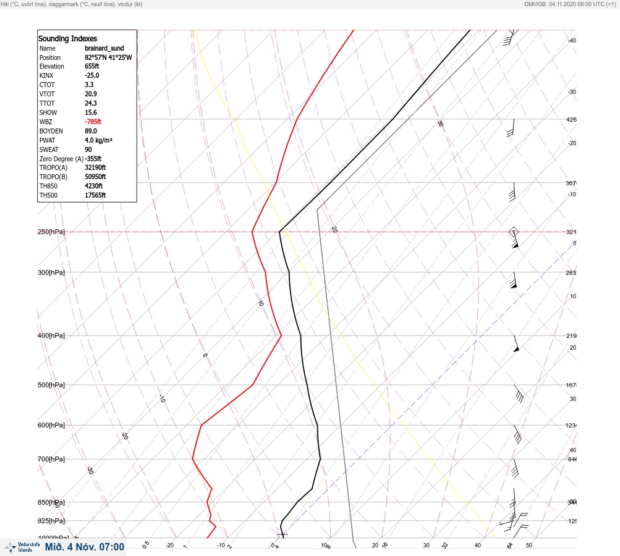Click the 500[hPa] pressure label
Image resolution: width=620 pixels, height=556 pixels.
coord(51,385)
